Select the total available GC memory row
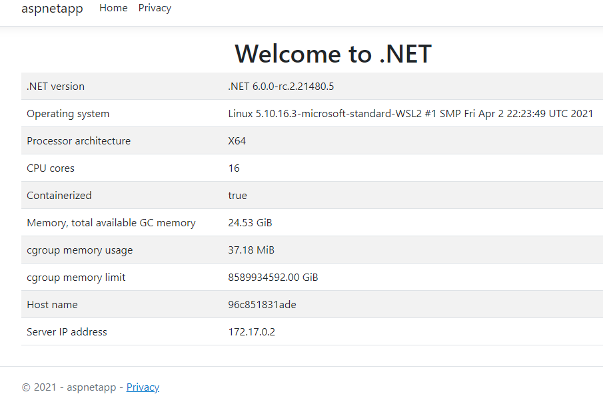This screenshot has height=400, width=603. click(111, 222)
